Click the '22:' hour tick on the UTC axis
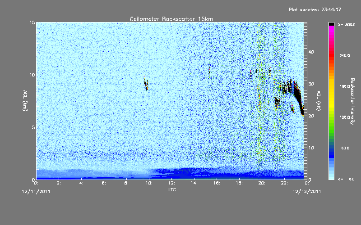 coord(284,183)
